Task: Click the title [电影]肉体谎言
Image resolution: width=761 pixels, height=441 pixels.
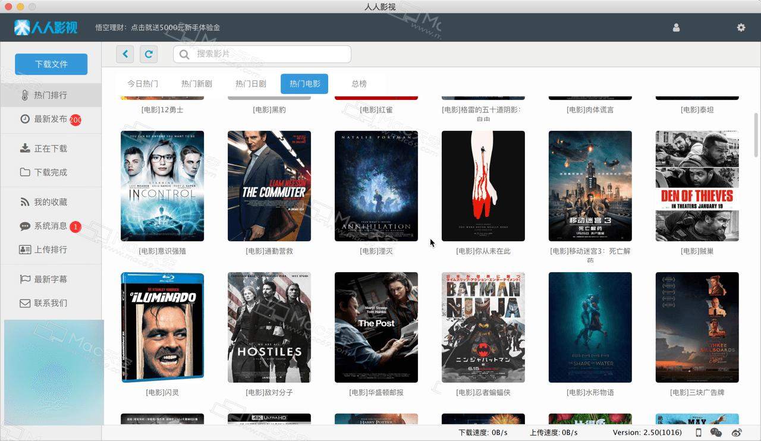Action: tap(590, 110)
